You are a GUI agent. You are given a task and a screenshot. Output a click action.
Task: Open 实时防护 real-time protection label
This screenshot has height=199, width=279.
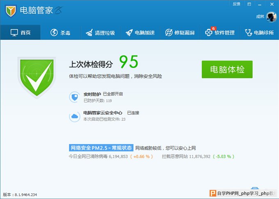point(92,94)
